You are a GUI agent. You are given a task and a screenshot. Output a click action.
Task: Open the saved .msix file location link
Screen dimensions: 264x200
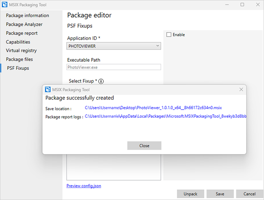(x=153, y=108)
